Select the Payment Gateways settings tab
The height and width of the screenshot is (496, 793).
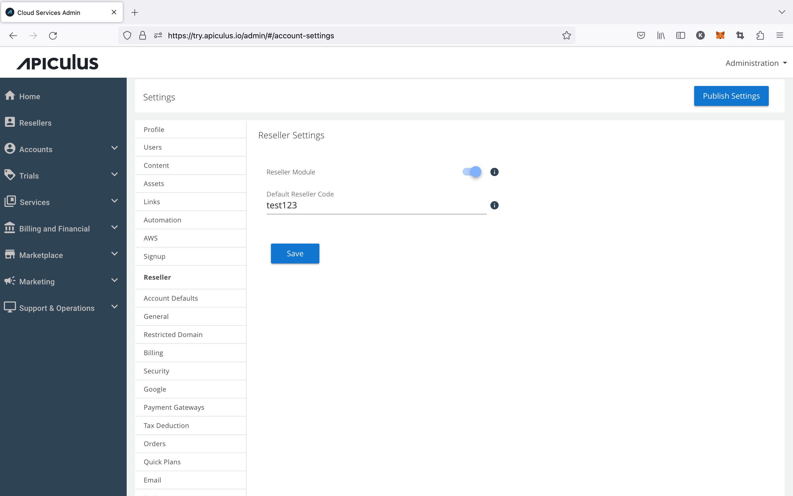click(173, 407)
